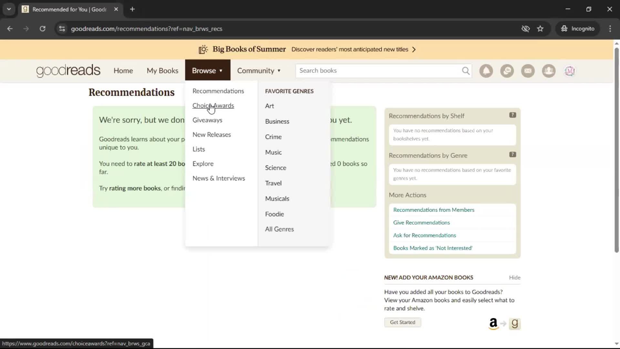Open the site information icon in address bar

(x=62, y=29)
